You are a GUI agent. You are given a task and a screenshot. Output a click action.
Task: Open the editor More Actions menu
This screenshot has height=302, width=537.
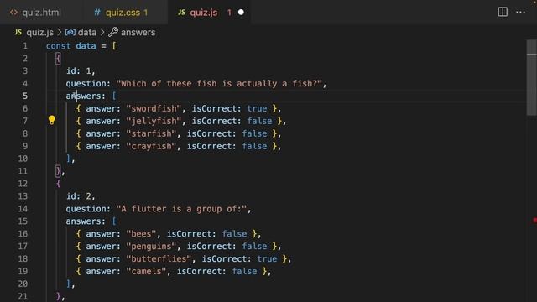click(520, 12)
